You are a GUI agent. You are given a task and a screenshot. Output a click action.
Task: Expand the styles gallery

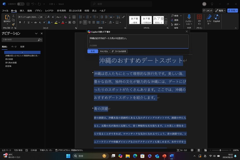[x=166, y=23]
